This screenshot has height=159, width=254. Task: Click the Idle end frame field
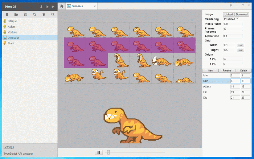[245, 76]
